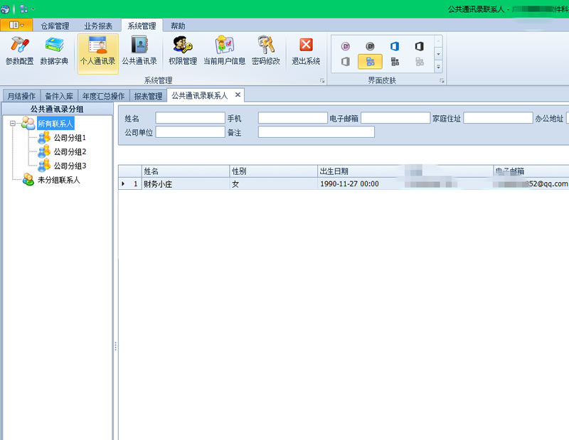Select 未分组联系人 in the tree
The image size is (569, 440).
pyautogui.click(x=58, y=180)
